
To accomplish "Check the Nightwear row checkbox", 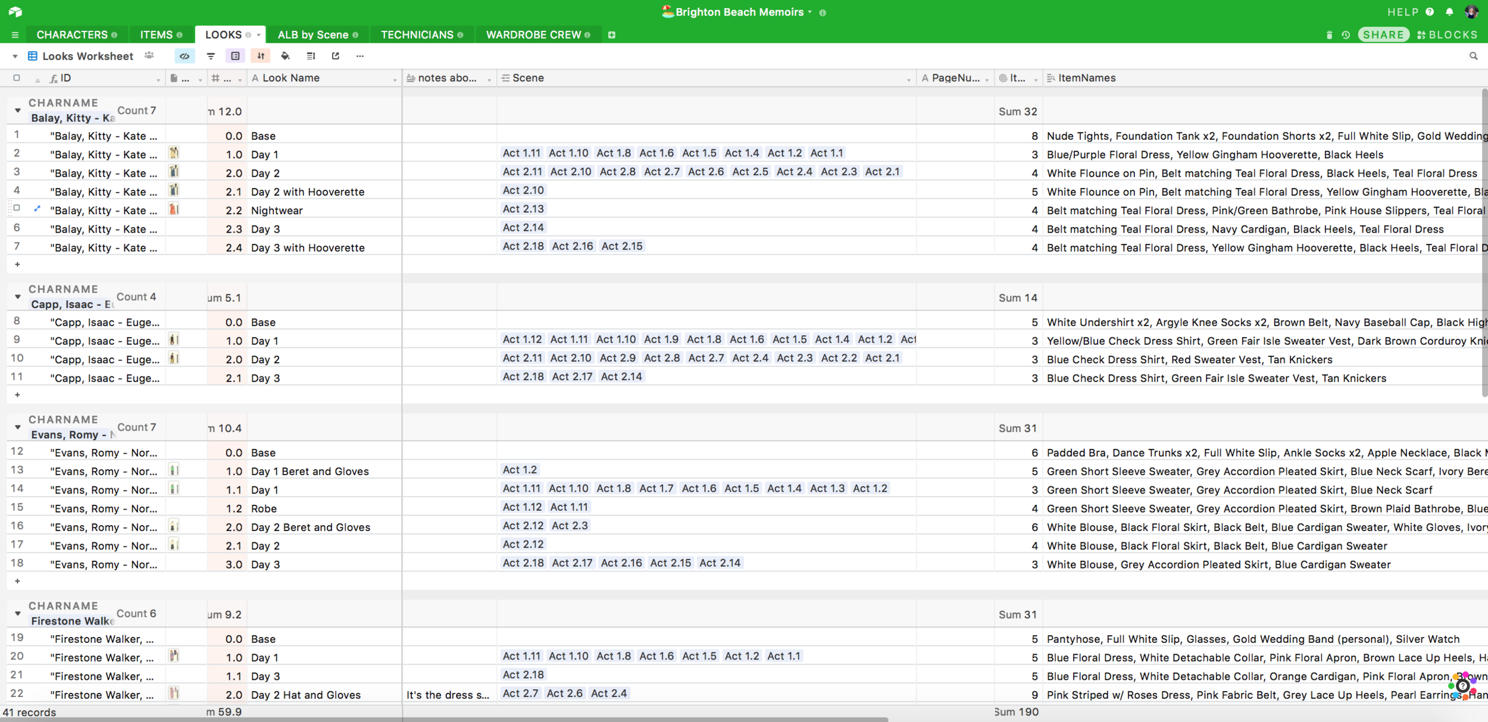I will pyautogui.click(x=17, y=208).
